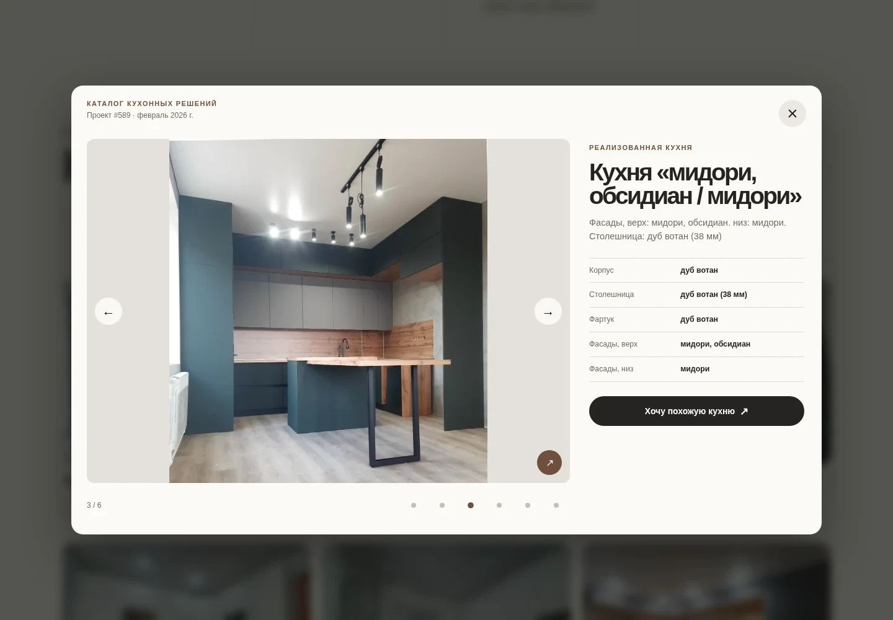Switch to the fourth slide dot
The width and height of the screenshot is (893, 620).
[499, 505]
